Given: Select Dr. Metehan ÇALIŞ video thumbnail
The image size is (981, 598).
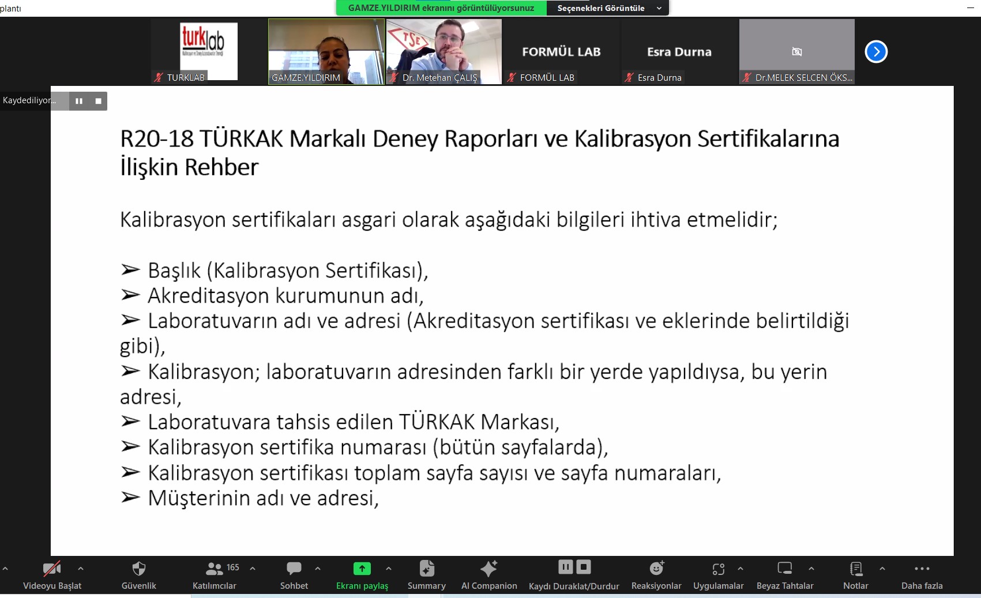Looking at the screenshot, I should [443, 52].
